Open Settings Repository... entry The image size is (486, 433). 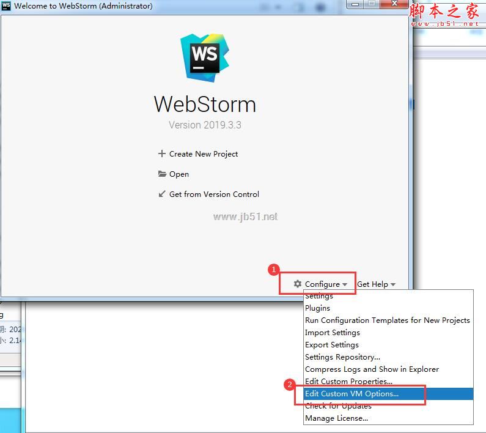(388, 357)
